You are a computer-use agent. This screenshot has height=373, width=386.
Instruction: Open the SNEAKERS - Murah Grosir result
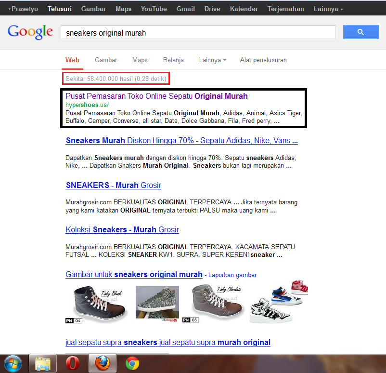pyautogui.click(x=114, y=185)
